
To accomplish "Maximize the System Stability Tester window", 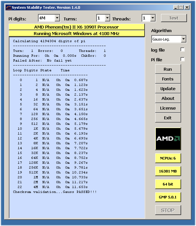I will click(x=181, y=7).
